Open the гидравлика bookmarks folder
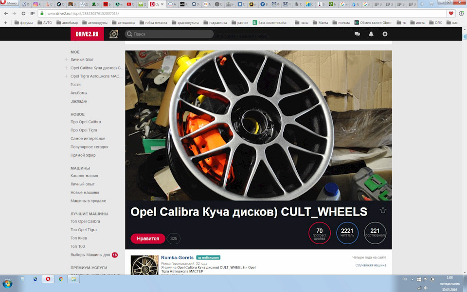 click(x=215, y=23)
